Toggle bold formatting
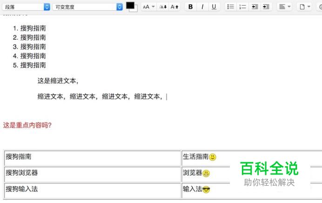The width and height of the screenshot is (322, 203). pyautogui.click(x=191, y=7)
